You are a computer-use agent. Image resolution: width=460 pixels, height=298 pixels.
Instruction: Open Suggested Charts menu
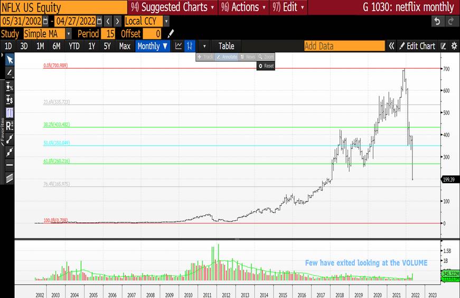tap(173, 7)
